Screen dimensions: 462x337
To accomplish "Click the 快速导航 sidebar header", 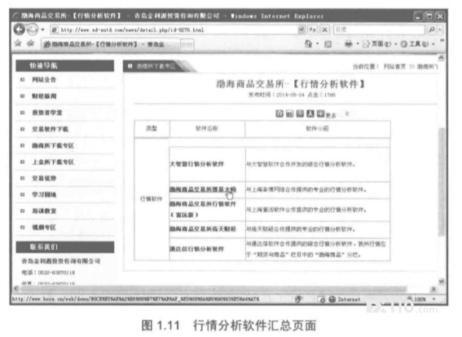I will [x=65, y=66].
